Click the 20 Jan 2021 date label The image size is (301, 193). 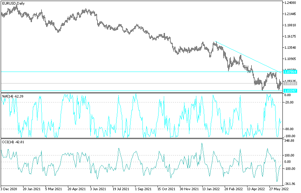pos(32,189)
